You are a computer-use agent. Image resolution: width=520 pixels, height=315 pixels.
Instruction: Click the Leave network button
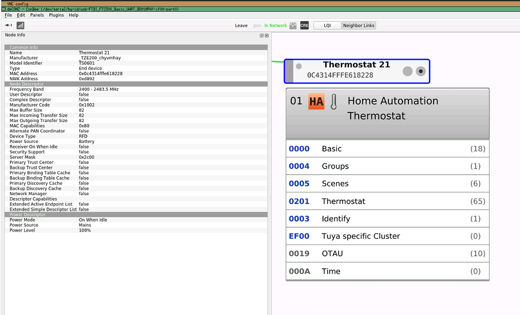point(241,26)
